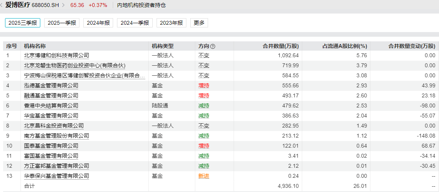Click the help icon beside 方向 header

[x=213, y=46]
